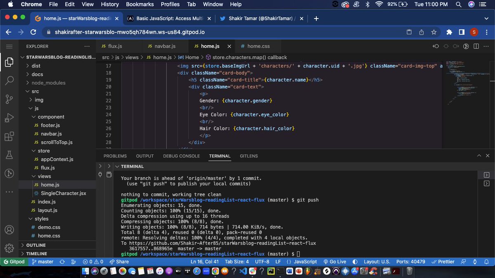Screen dimensions: 495x278
Task: Click Go Live in status bar
Action: [x=334, y=262]
